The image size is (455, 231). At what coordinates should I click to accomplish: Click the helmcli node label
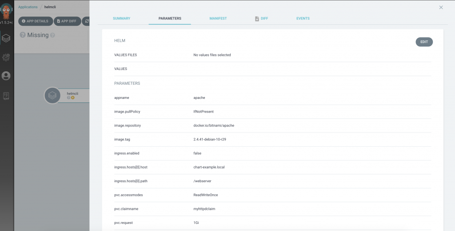click(72, 94)
